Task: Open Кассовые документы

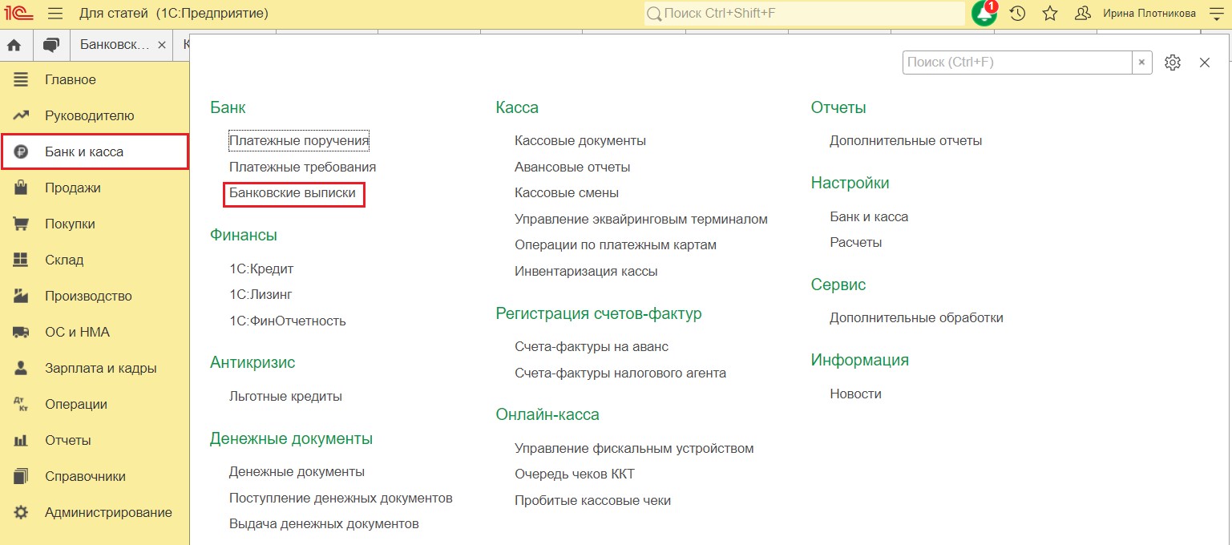Action: [x=580, y=140]
